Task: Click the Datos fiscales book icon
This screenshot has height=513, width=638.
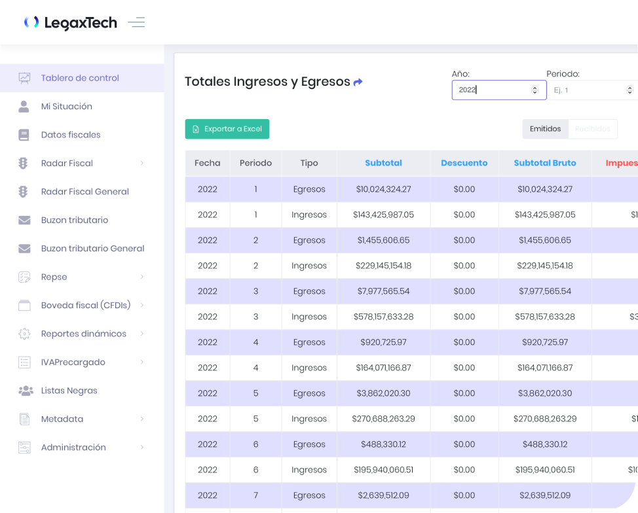Action: tap(24, 135)
